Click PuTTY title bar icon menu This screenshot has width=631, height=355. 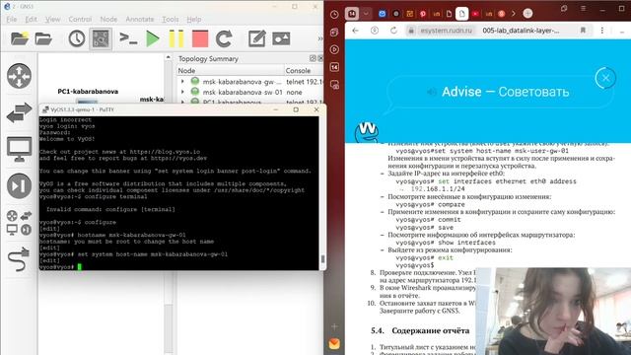click(x=45, y=109)
